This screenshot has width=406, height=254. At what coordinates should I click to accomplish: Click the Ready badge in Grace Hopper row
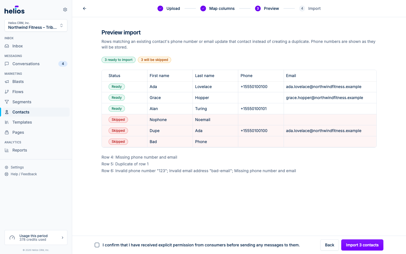point(117,98)
